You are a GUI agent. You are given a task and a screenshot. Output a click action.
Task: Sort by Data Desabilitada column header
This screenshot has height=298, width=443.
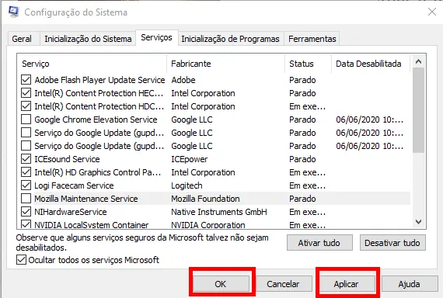(x=371, y=64)
